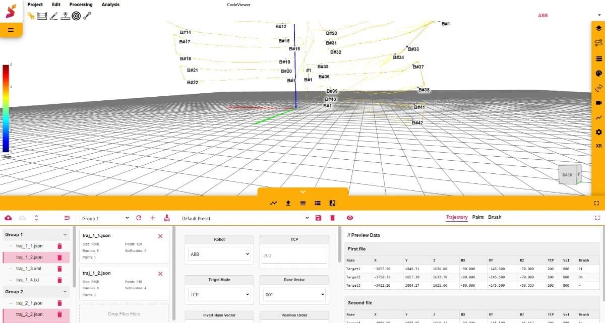This screenshot has height=323, width=605.
Task: Select the connected nodes path tool
Action: [87, 16]
